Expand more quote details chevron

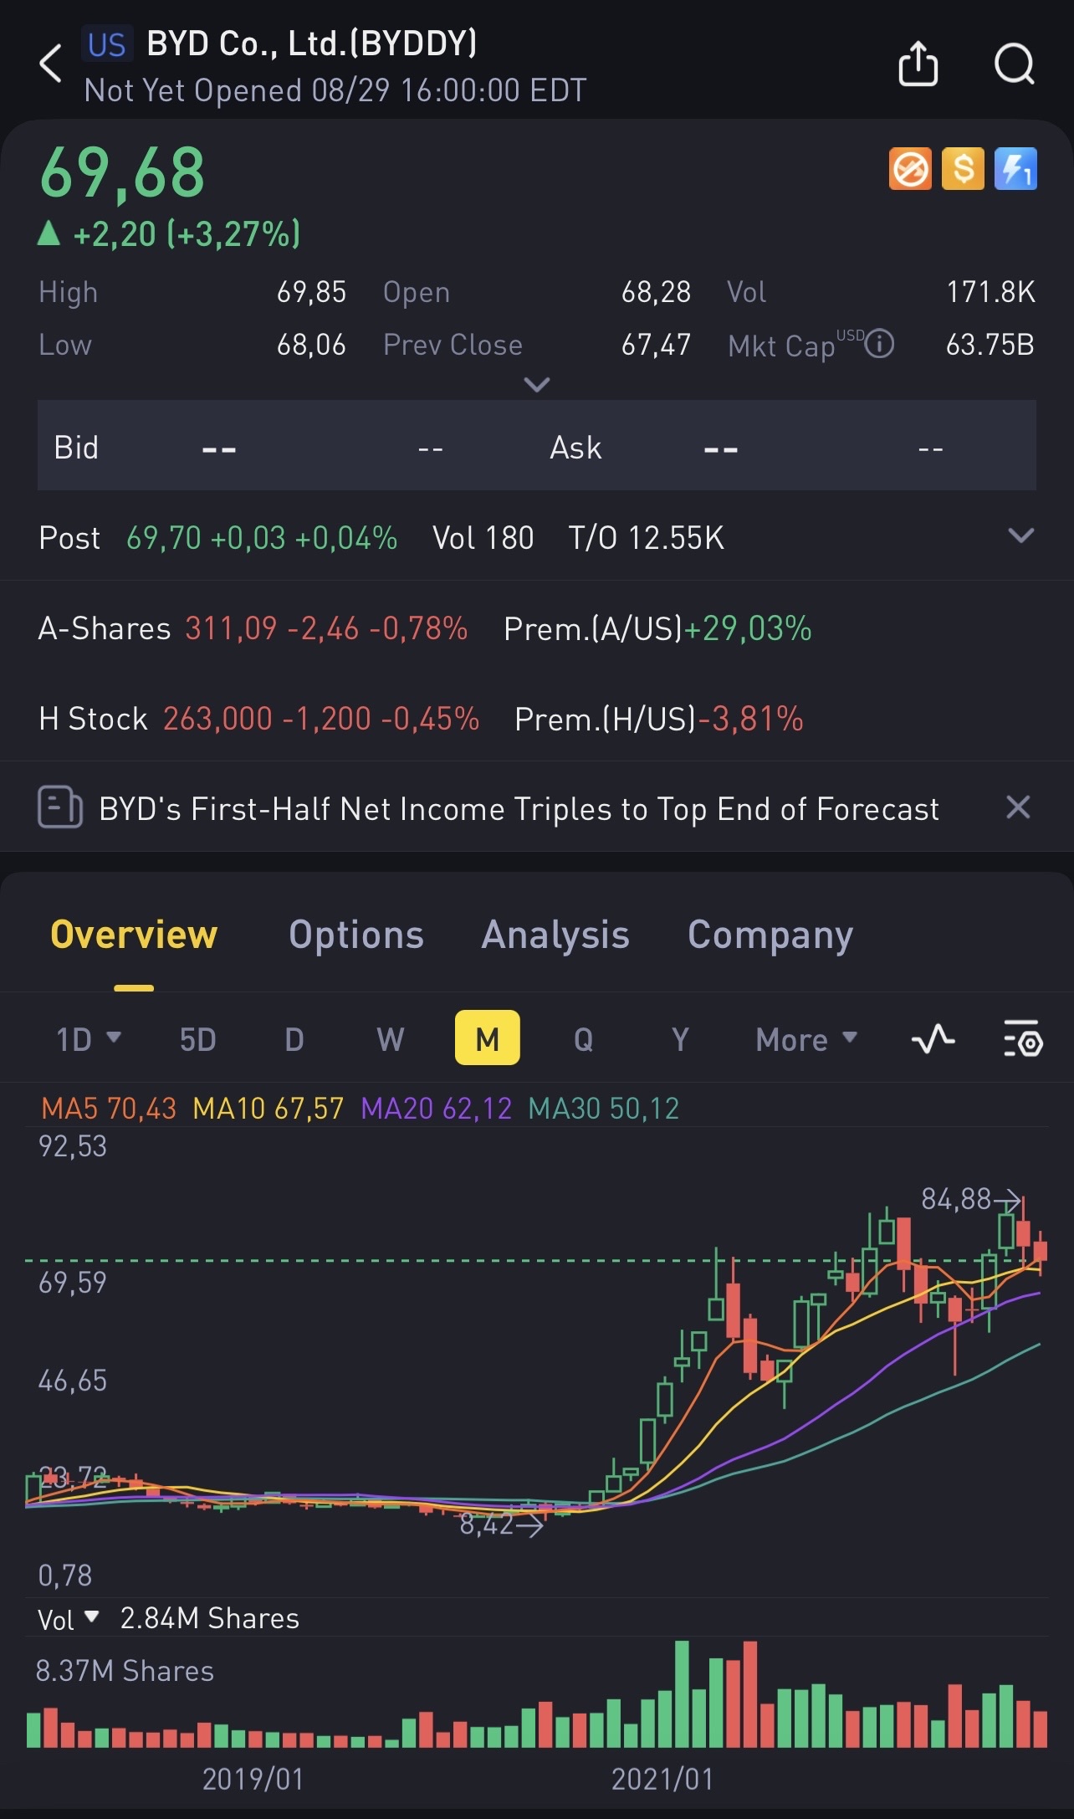click(536, 384)
